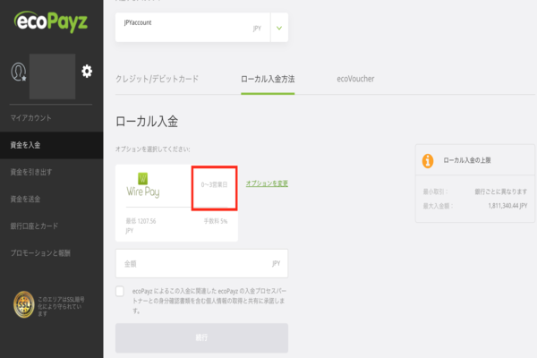Switch to ecoVoucher tab
This screenshot has height=358, width=537.
[x=355, y=79]
